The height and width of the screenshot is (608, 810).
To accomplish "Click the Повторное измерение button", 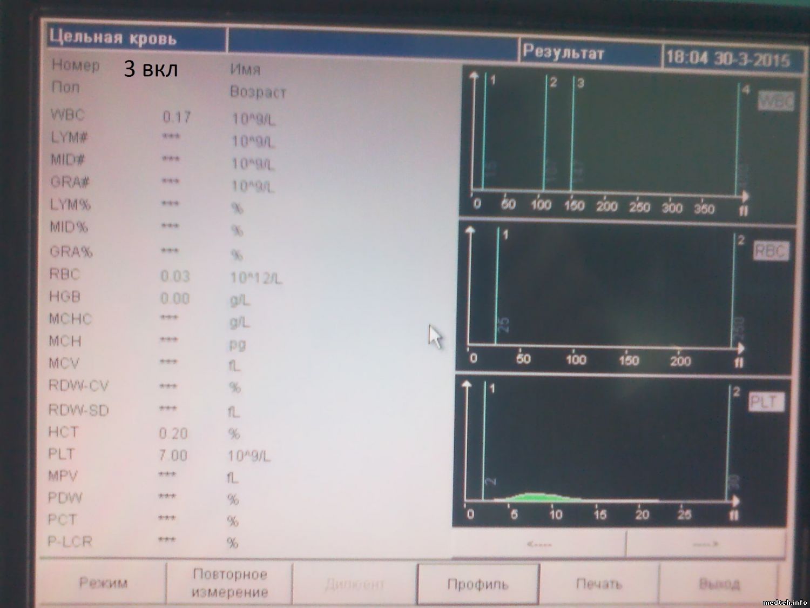I will 230,583.
